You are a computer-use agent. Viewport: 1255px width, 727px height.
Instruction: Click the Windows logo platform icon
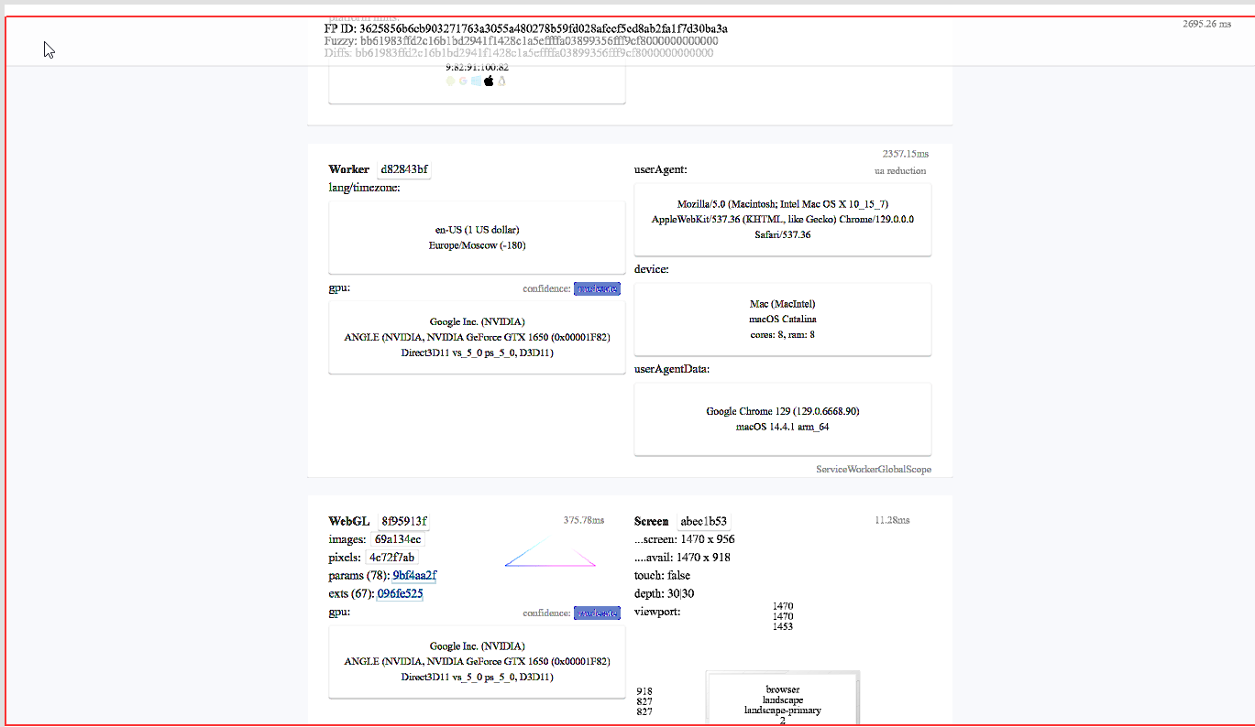476,81
